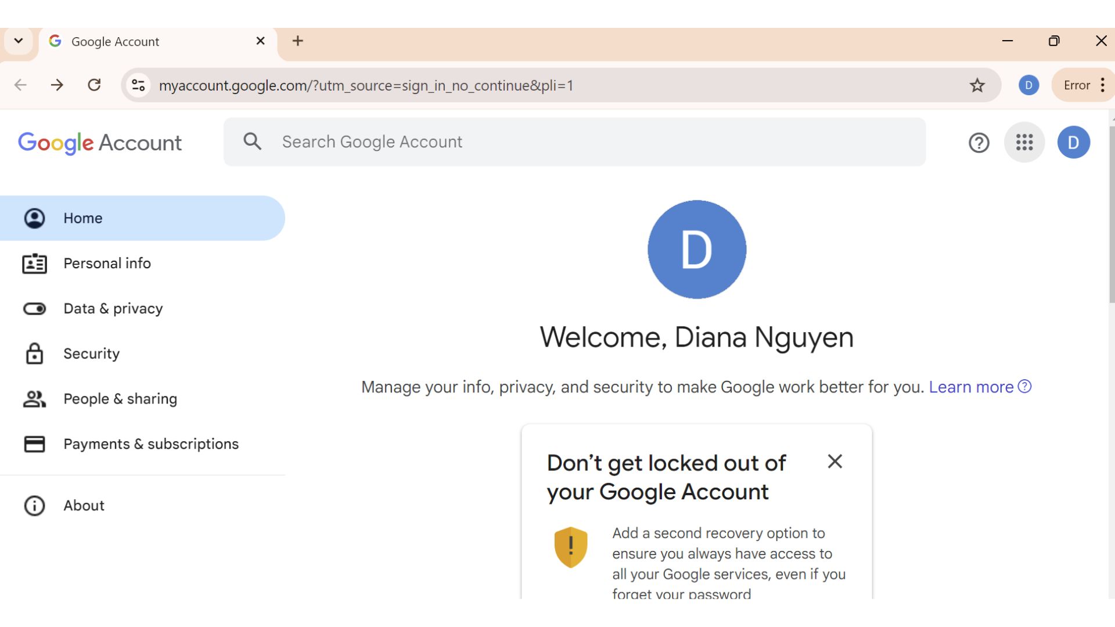Click the magnifier search icon

pos(252,141)
